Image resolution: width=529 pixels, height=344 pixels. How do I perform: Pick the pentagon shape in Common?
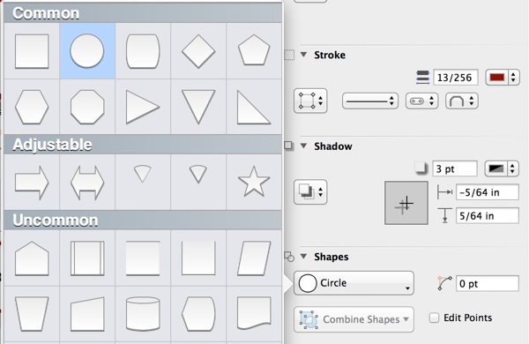(254, 51)
